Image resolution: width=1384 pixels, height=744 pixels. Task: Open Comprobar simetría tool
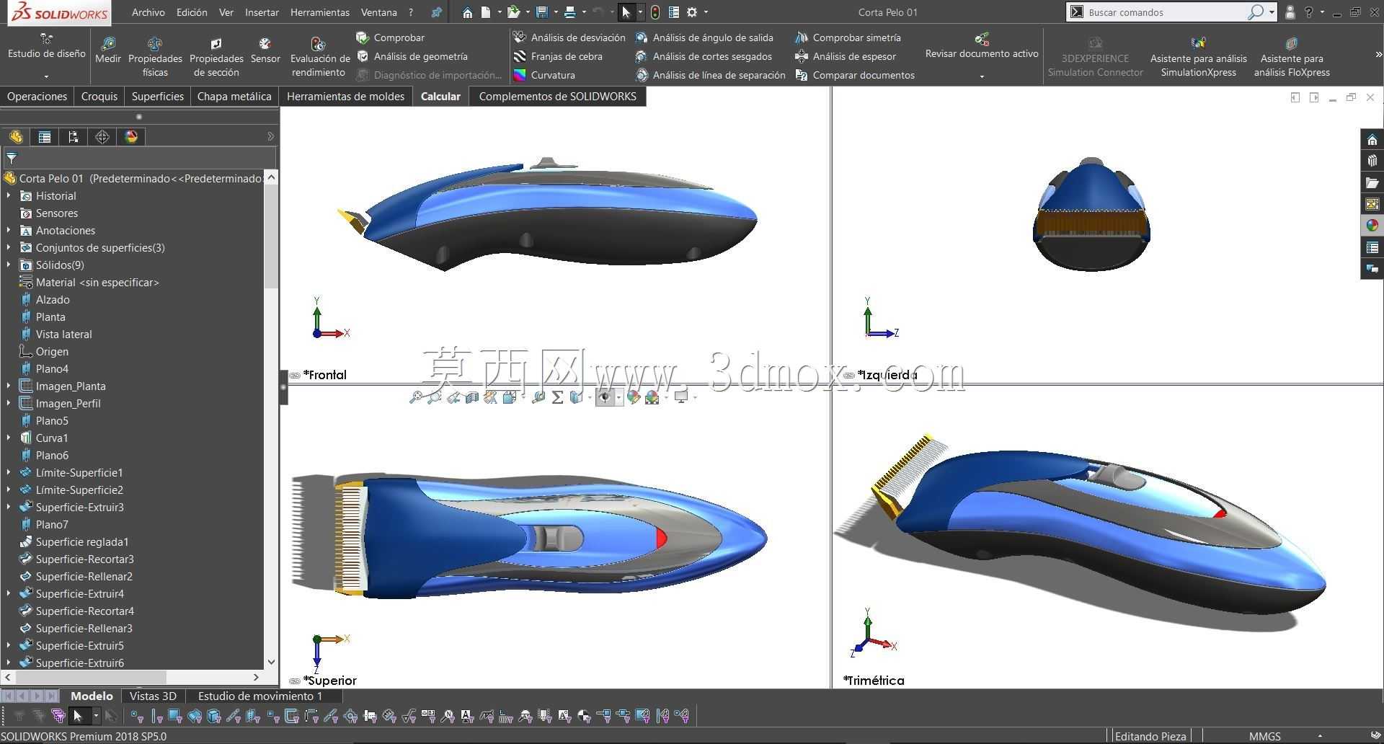(848, 37)
